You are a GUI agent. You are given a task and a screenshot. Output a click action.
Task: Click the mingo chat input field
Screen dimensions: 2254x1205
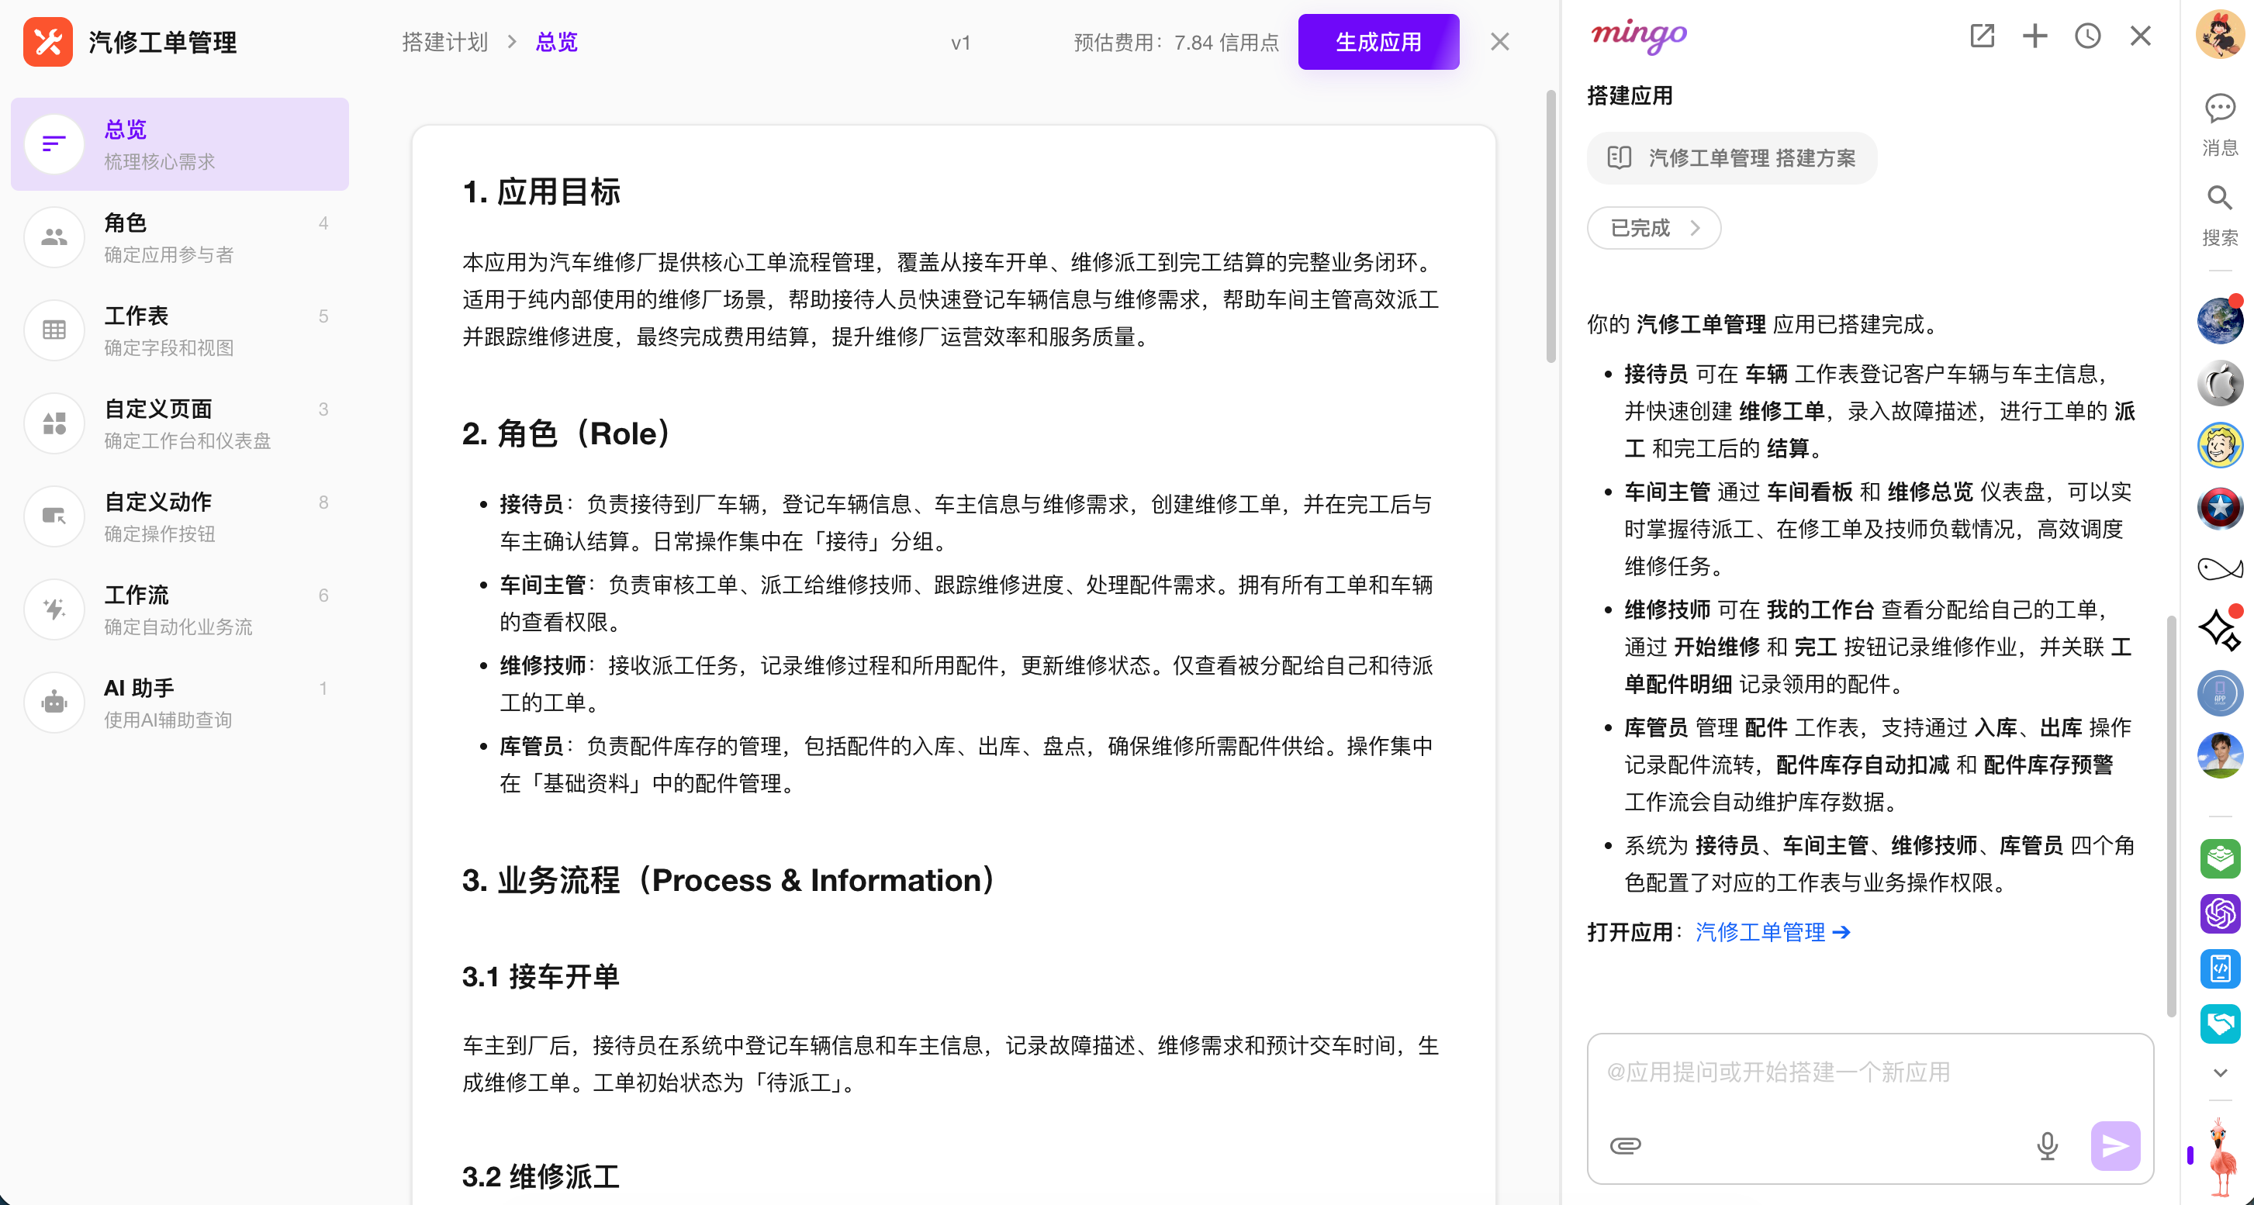point(1870,1073)
